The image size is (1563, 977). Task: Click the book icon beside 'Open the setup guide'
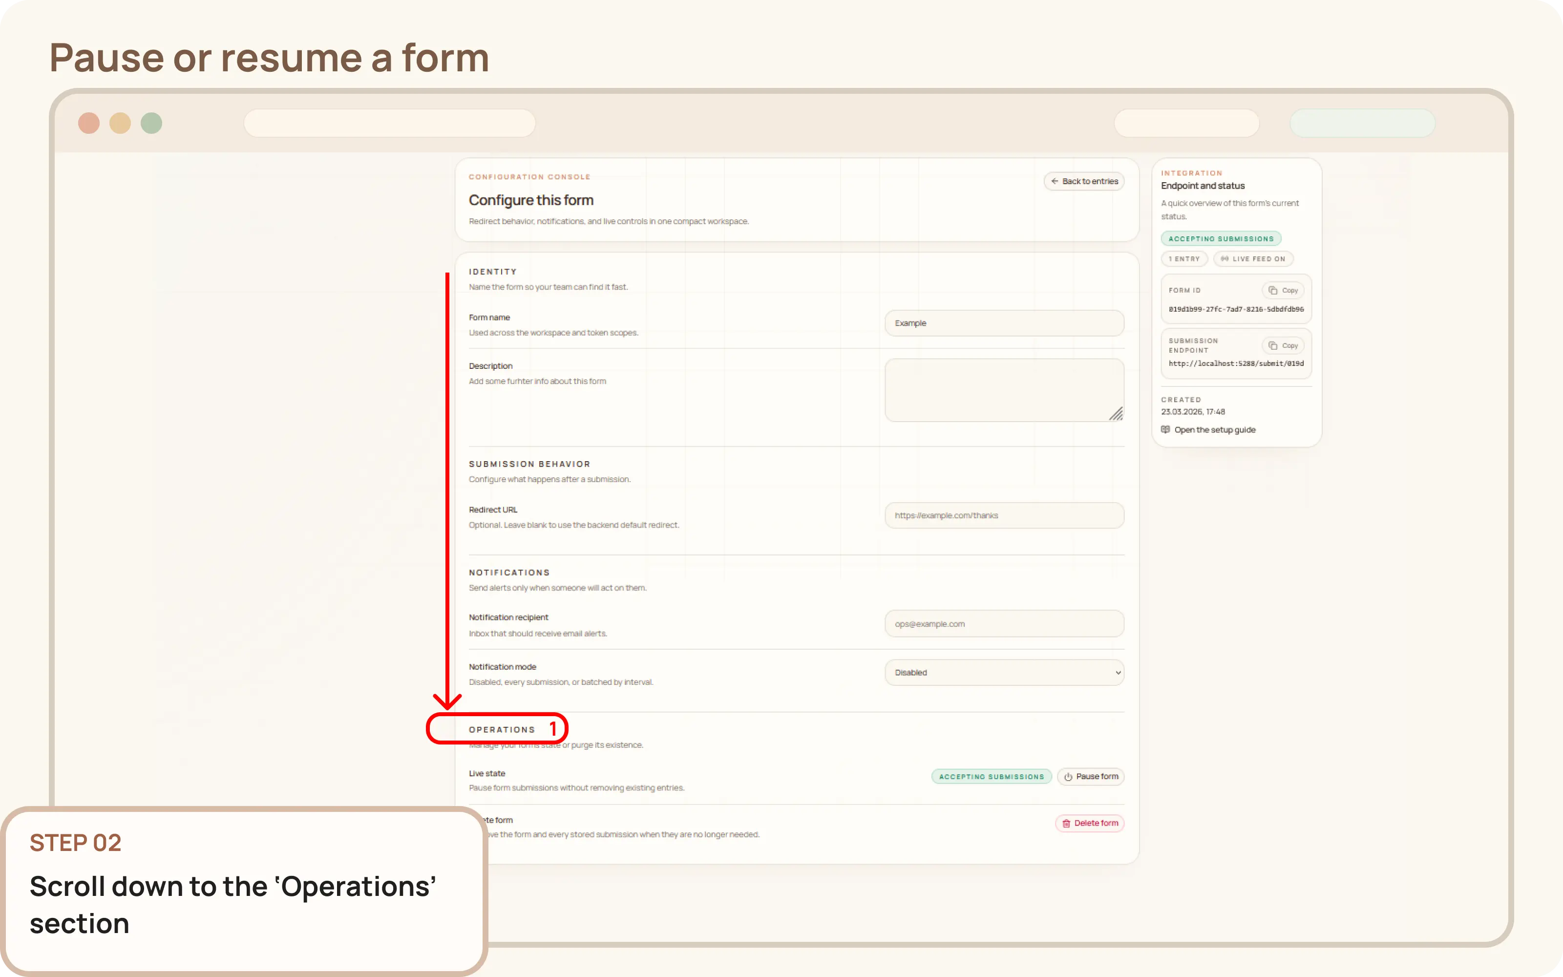(x=1165, y=429)
